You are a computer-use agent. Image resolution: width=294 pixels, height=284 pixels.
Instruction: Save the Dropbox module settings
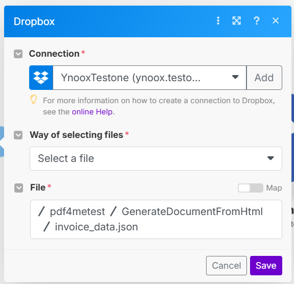[x=266, y=266]
